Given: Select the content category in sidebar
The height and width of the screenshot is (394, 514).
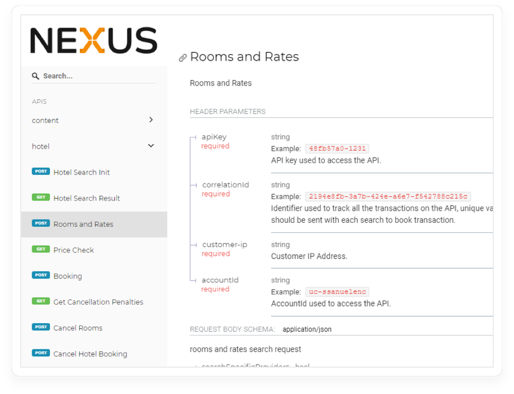Looking at the screenshot, I should click(46, 120).
